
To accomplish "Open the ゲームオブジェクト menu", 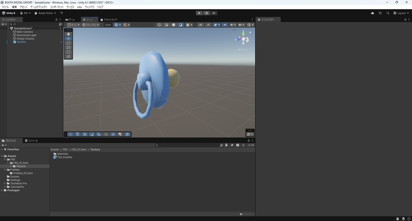I will [x=39, y=7].
